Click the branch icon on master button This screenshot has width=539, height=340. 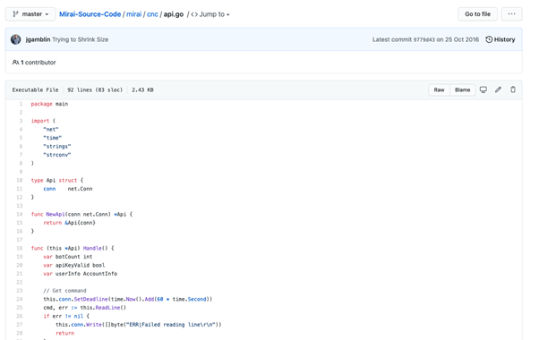(15, 14)
